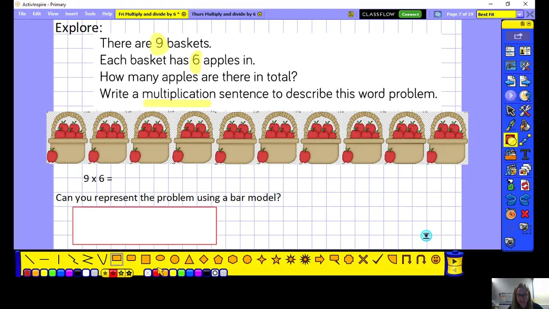The width and height of the screenshot is (549, 309).
Task: Open the page object menu circle icon
Action: [426, 236]
